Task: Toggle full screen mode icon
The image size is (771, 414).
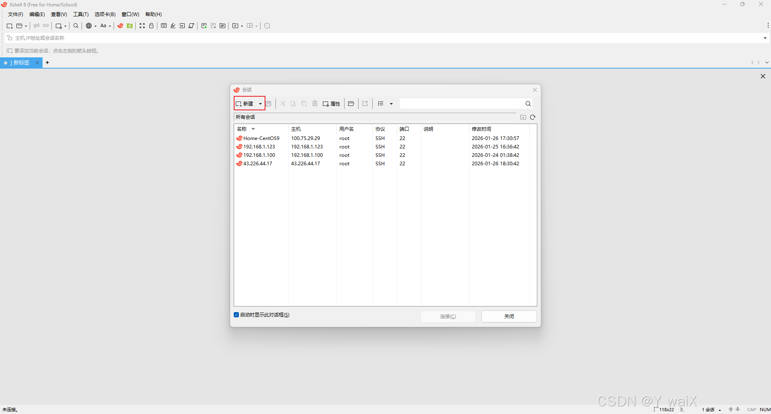Action: click(142, 26)
